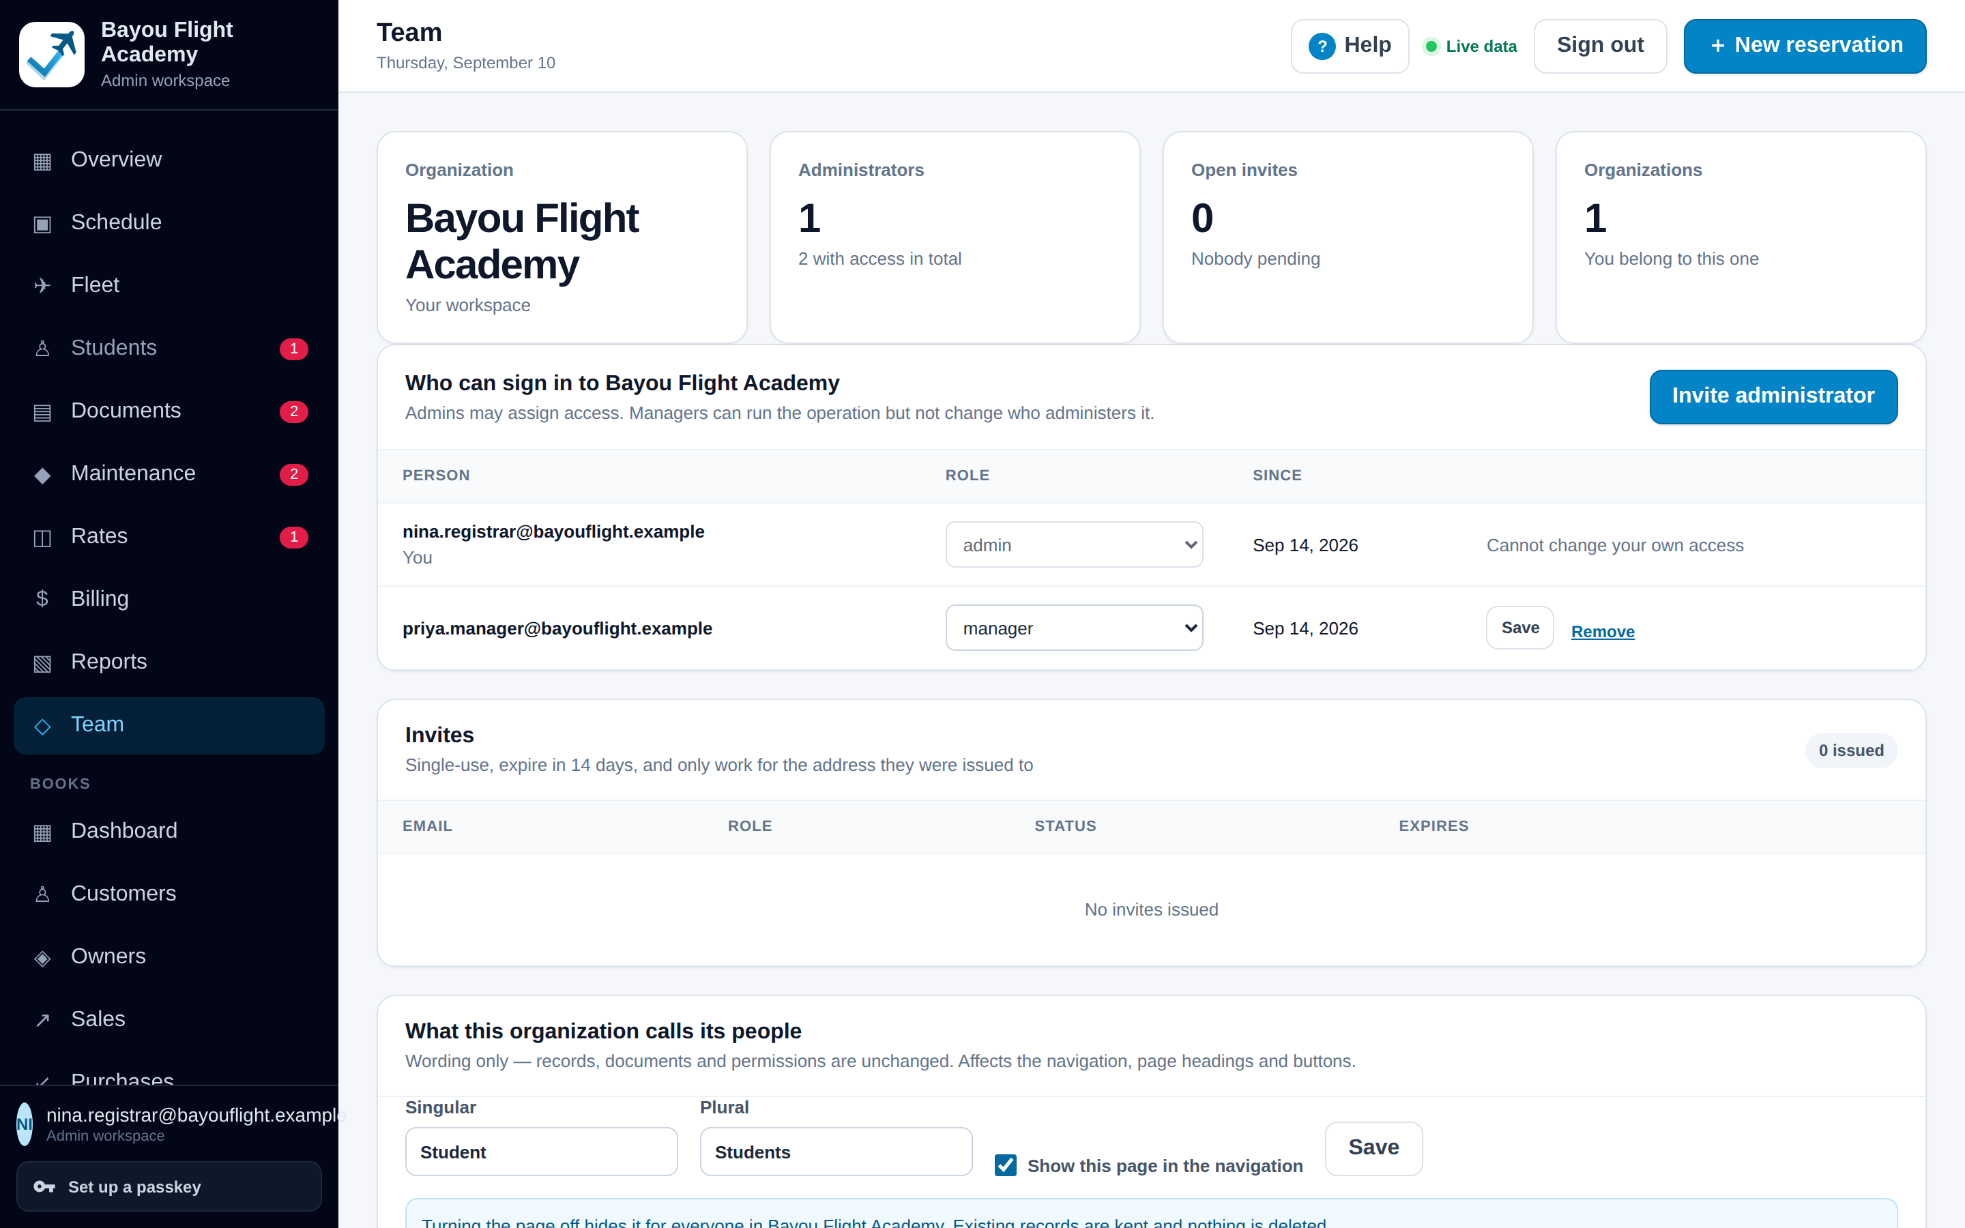Uncheck Show this page in the navigation

[x=1005, y=1165]
